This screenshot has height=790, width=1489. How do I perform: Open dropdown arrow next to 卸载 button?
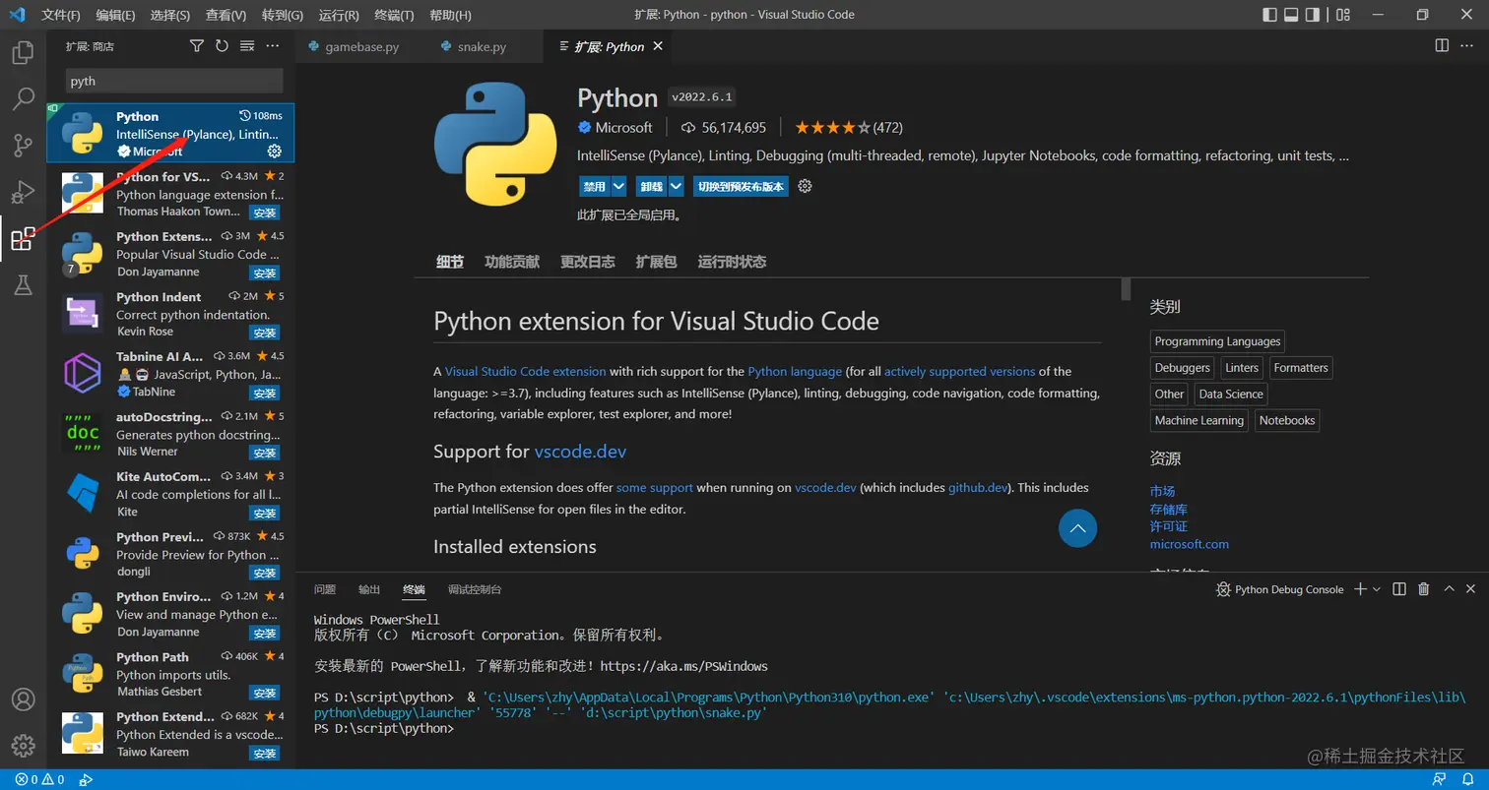point(676,186)
